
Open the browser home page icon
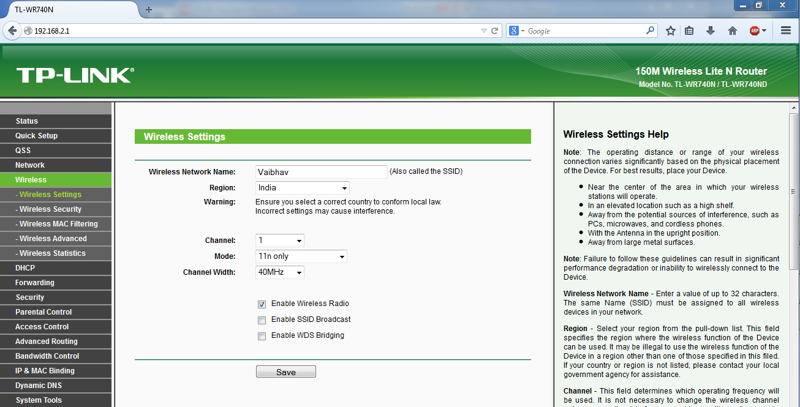732,30
